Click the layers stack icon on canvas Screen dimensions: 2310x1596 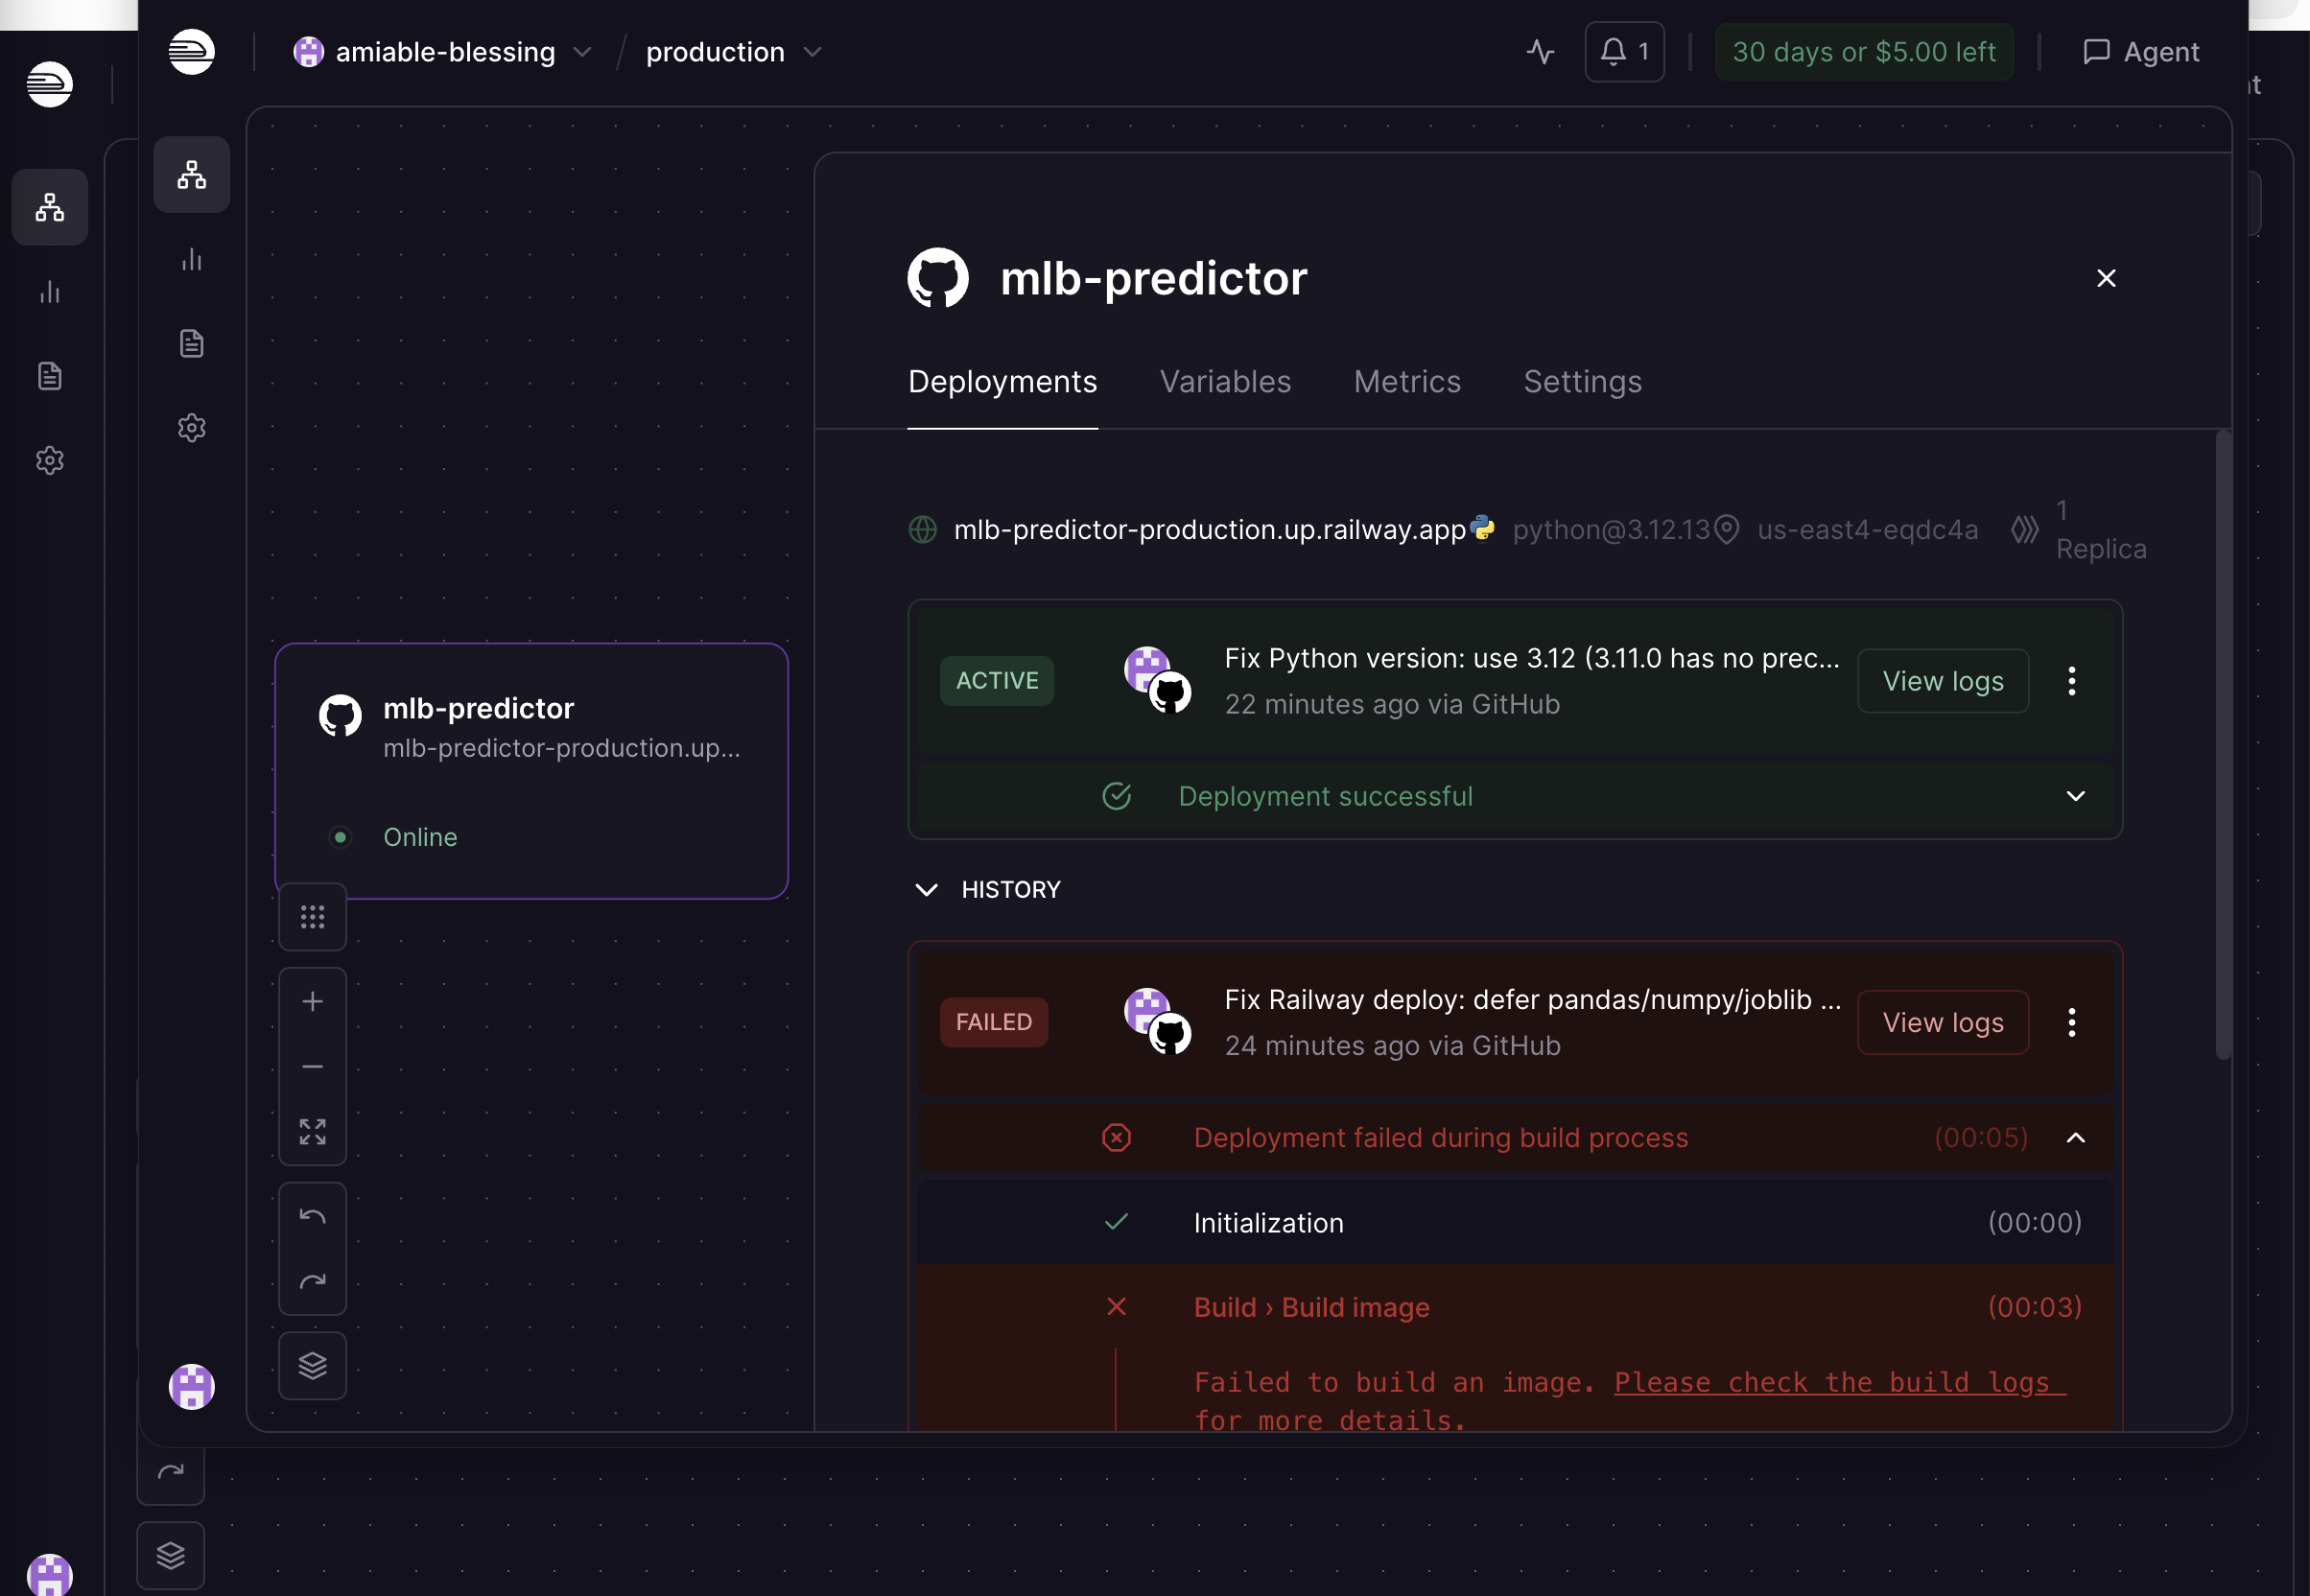[x=312, y=1366]
